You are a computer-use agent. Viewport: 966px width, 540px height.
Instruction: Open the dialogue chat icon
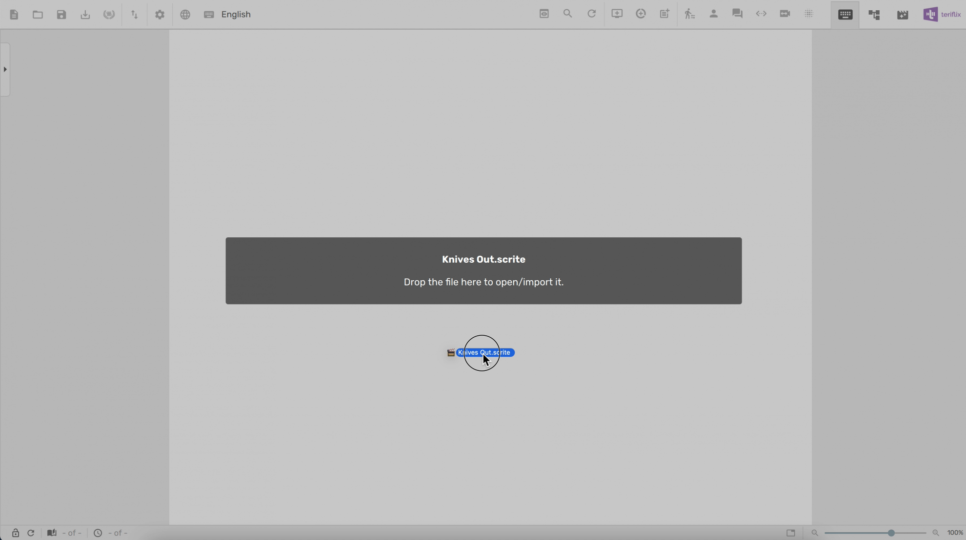(x=736, y=14)
